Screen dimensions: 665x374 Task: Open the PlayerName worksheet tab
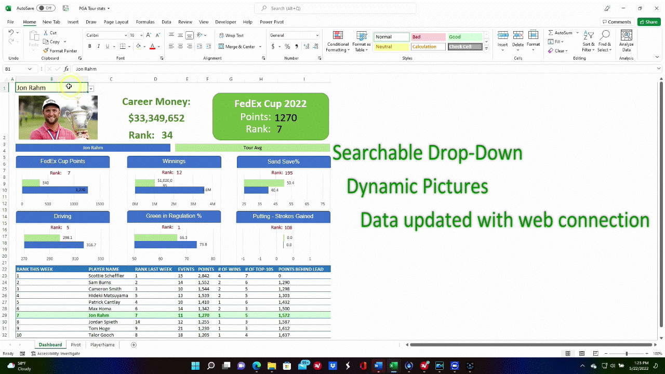coord(102,344)
